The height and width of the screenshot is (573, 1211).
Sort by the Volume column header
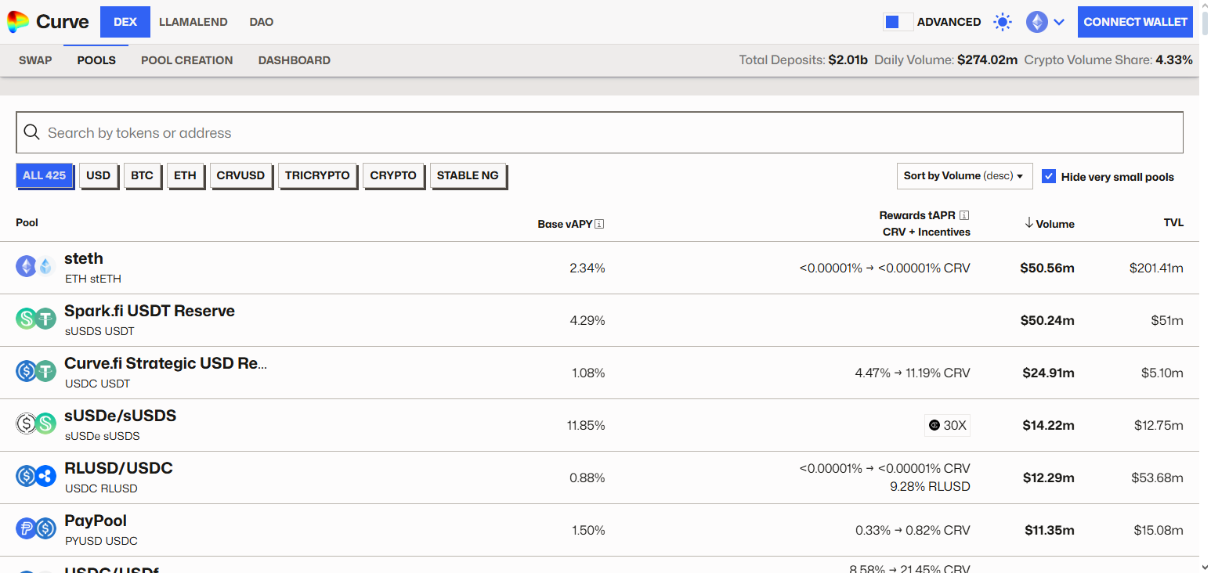pos(1049,224)
